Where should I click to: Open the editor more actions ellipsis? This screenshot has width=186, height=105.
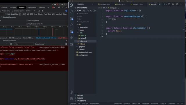(181, 4)
